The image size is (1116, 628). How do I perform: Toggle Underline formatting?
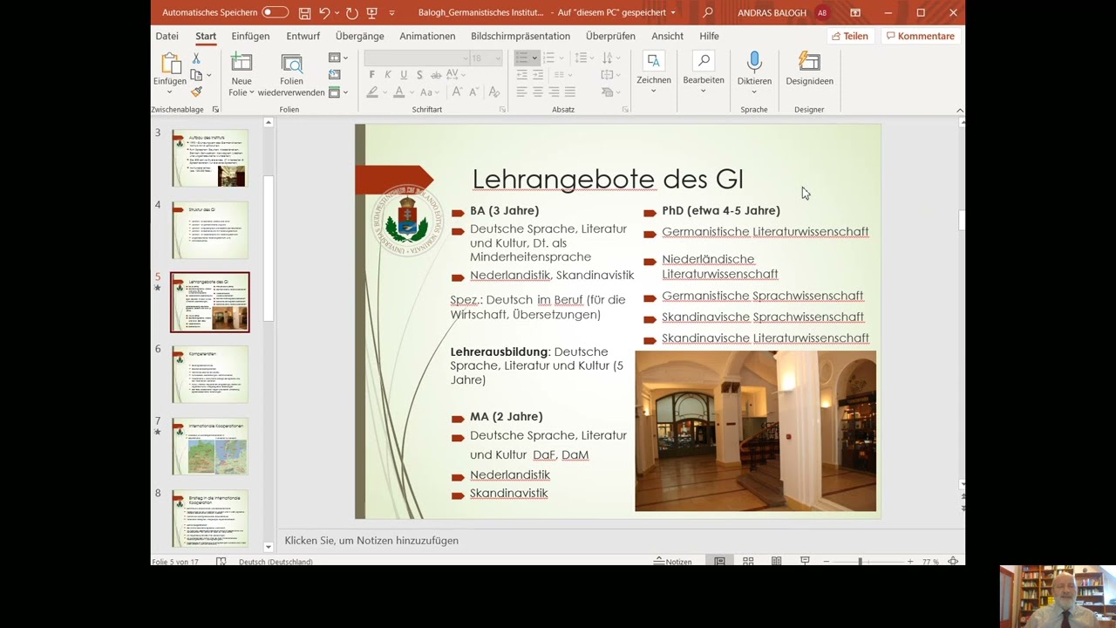404,75
